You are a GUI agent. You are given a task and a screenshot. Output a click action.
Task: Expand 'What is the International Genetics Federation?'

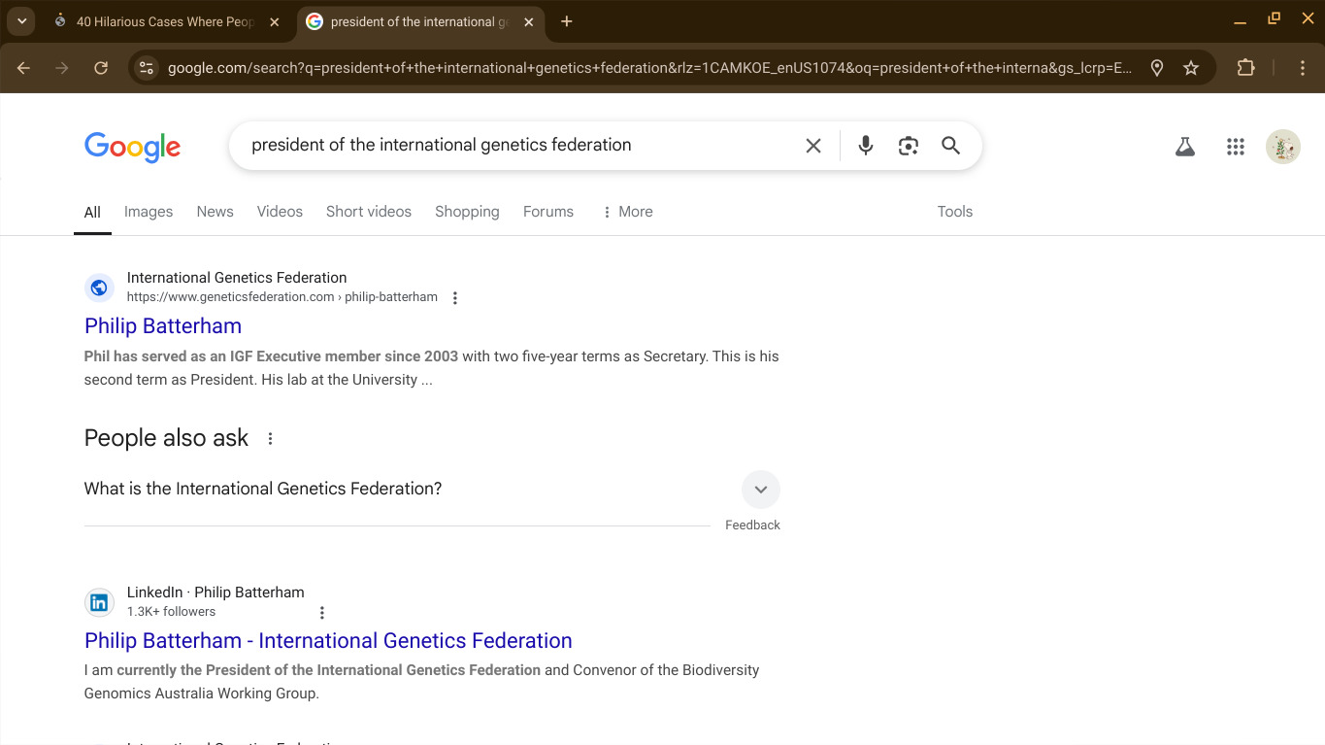coord(760,490)
